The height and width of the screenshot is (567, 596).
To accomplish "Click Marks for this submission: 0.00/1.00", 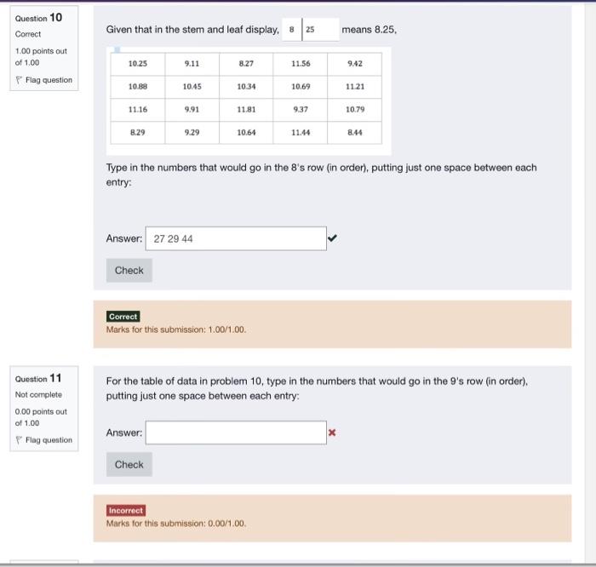I will (176, 524).
